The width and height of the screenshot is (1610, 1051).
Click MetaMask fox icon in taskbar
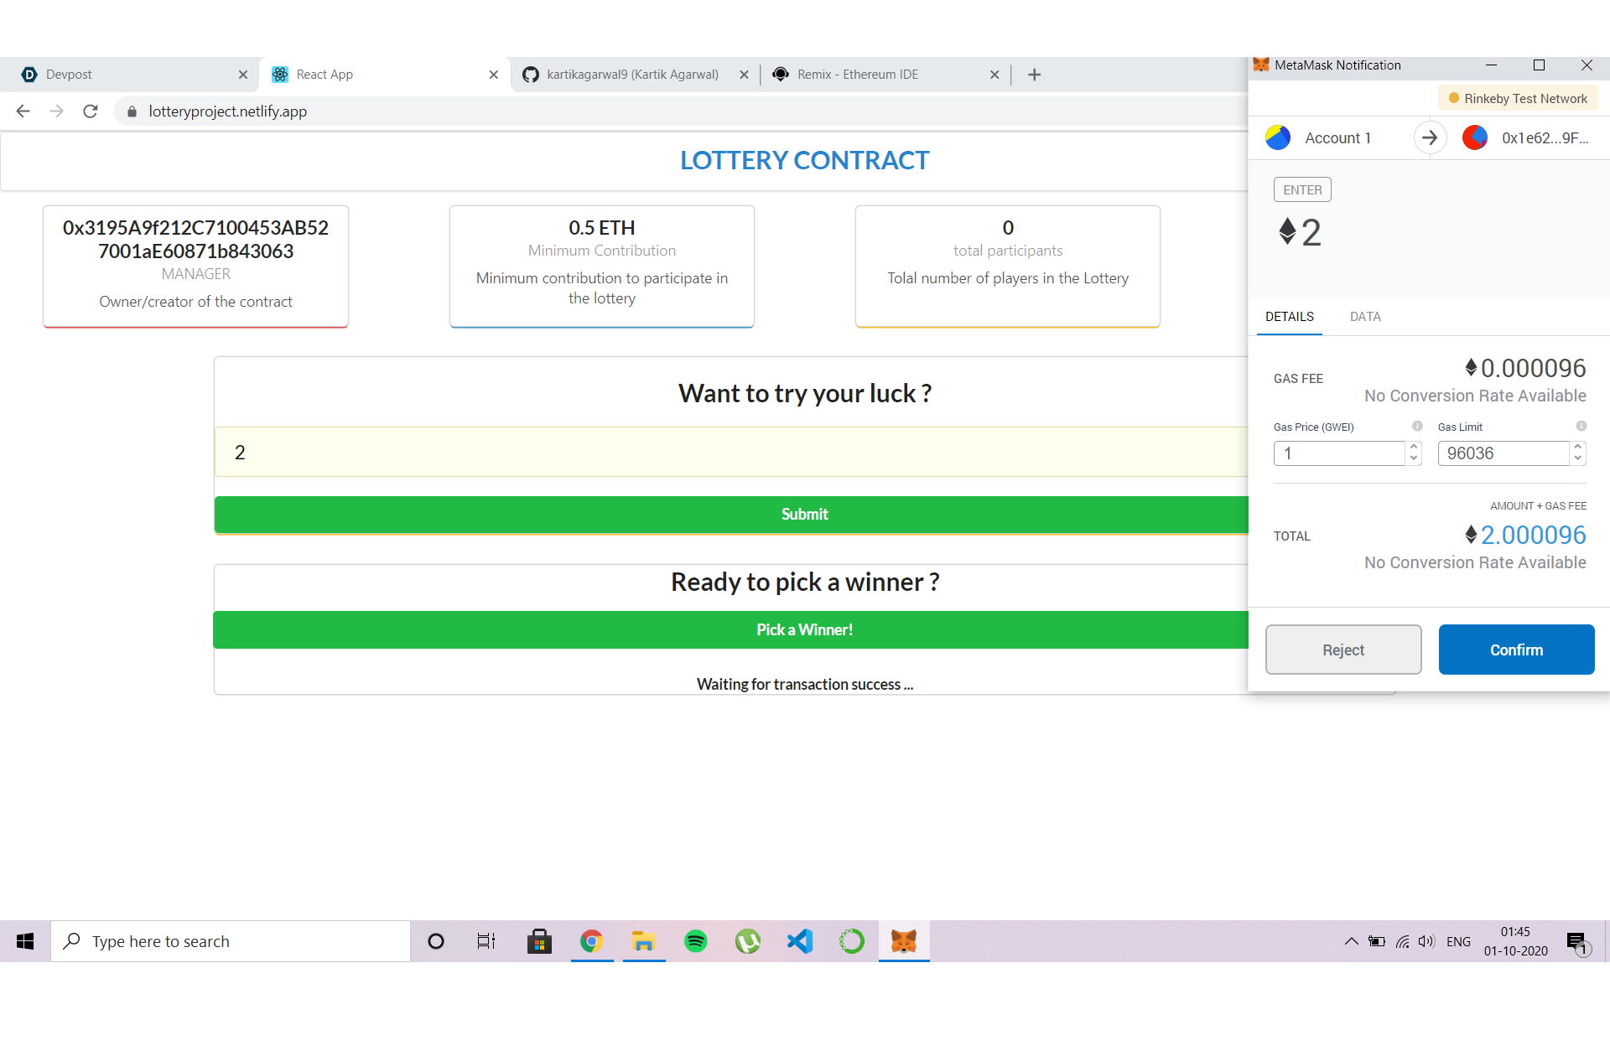pyautogui.click(x=903, y=941)
